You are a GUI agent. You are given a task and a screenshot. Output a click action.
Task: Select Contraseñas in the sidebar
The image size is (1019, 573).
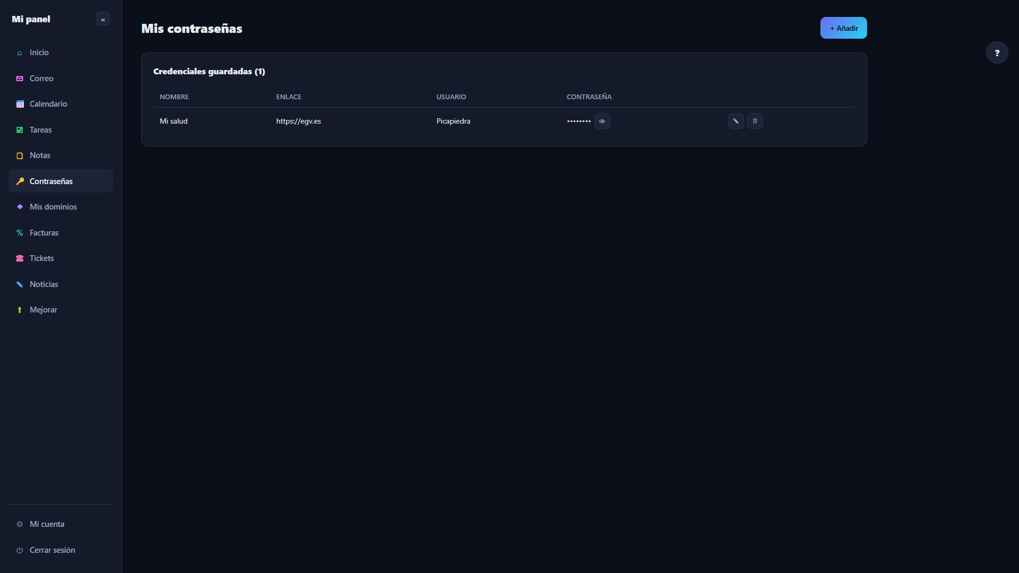point(61,181)
